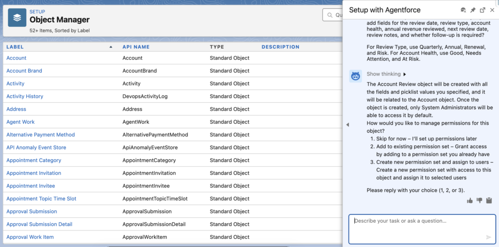Open the Appointment Topic Time Slot object
The width and height of the screenshot is (499, 247).
pyautogui.click(x=41, y=199)
